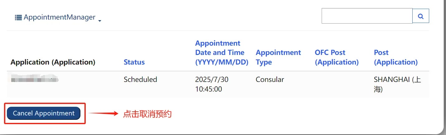Sort by the Status column header
The image size is (446, 135).
tap(134, 62)
